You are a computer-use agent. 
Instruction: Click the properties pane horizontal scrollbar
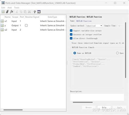pos(83,102)
